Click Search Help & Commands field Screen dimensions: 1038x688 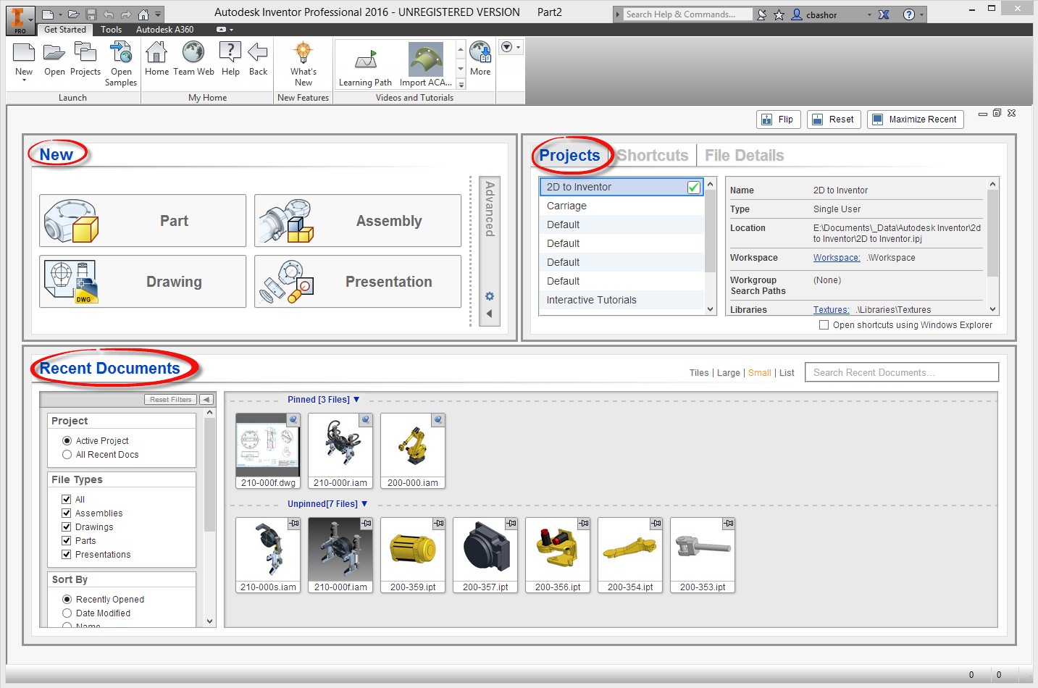tap(687, 14)
